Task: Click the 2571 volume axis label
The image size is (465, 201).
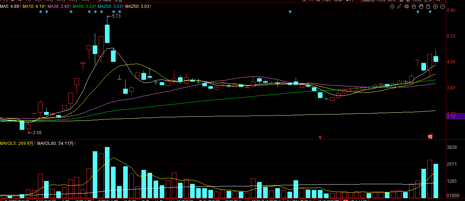Action: 452,164
